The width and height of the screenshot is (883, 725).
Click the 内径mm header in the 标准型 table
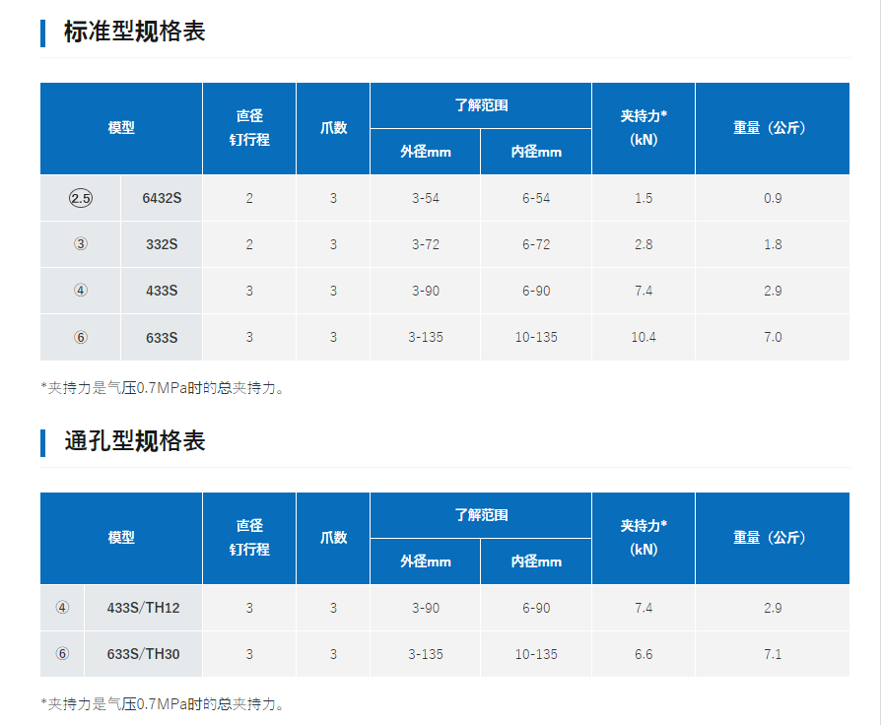pos(536,152)
